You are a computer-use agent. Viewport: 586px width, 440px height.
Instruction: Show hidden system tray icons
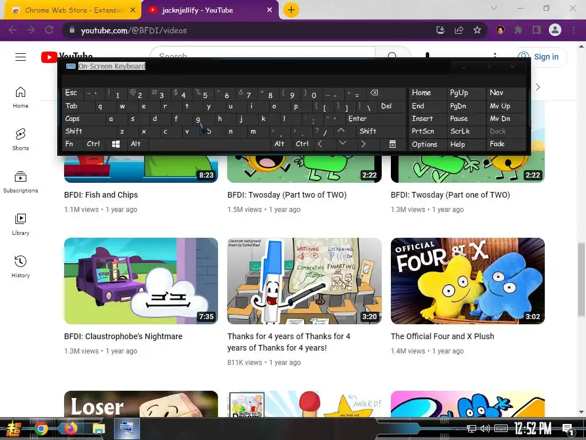457,429
